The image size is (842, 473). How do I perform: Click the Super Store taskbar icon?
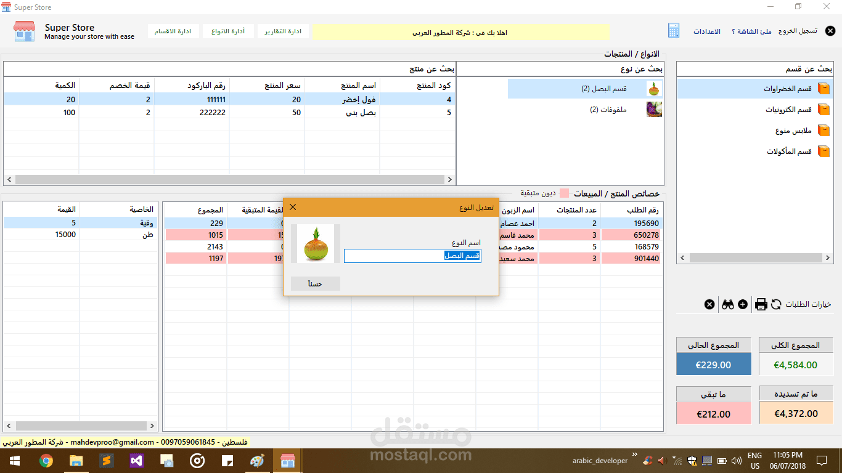click(288, 461)
